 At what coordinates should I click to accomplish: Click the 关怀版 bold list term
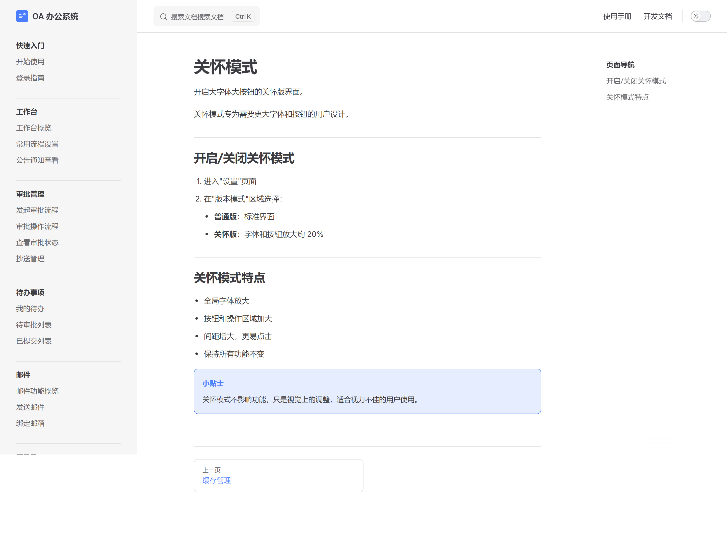coord(225,234)
